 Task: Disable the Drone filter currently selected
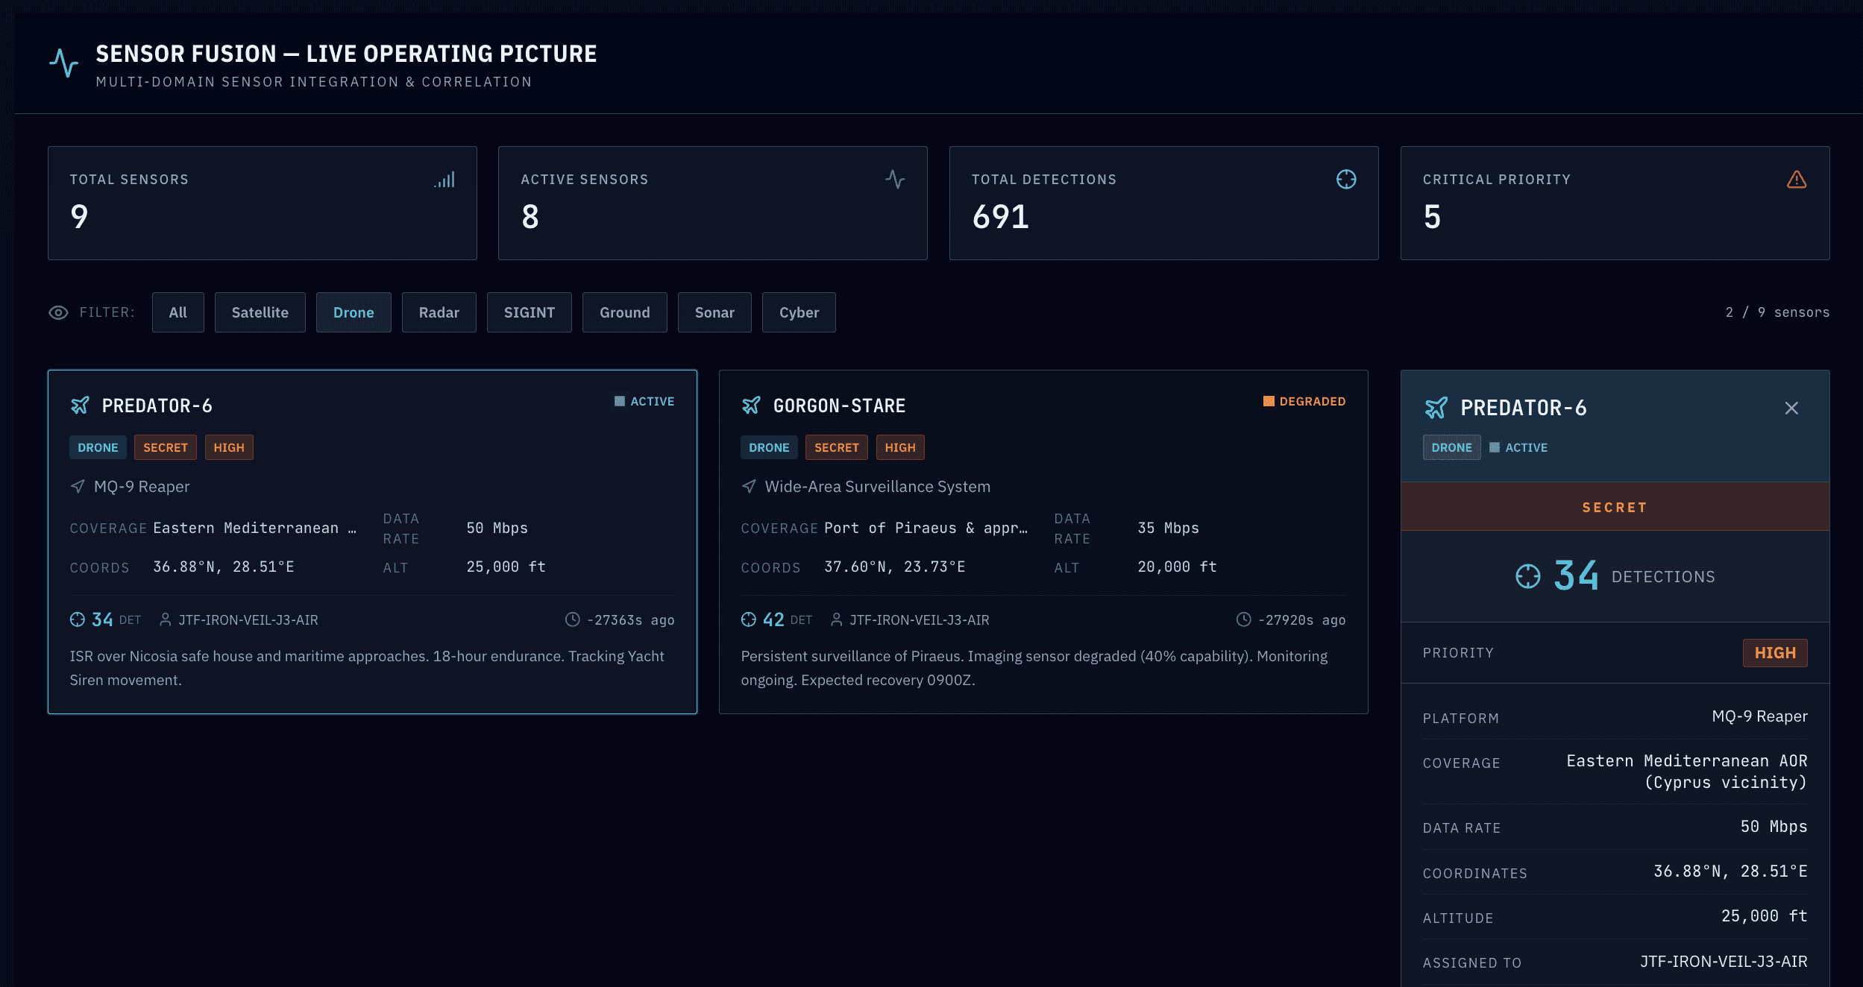pyautogui.click(x=354, y=312)
